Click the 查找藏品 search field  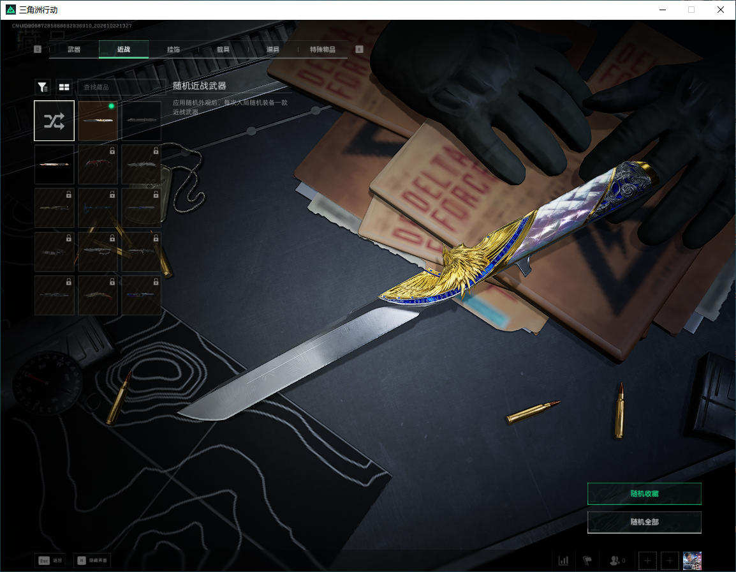tap(122, 87)
